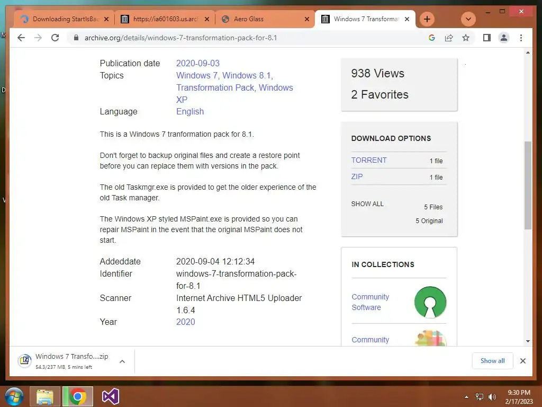Click Show all downloads button

click(x=492, y=361)
